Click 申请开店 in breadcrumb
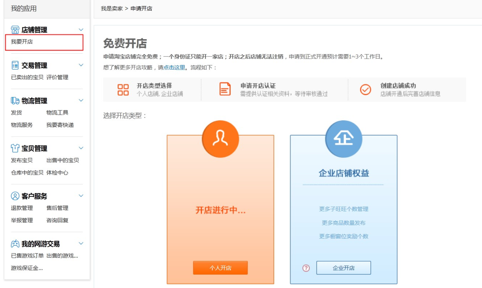The height and width of the screenshot is (288, 482). coord(142,8)
